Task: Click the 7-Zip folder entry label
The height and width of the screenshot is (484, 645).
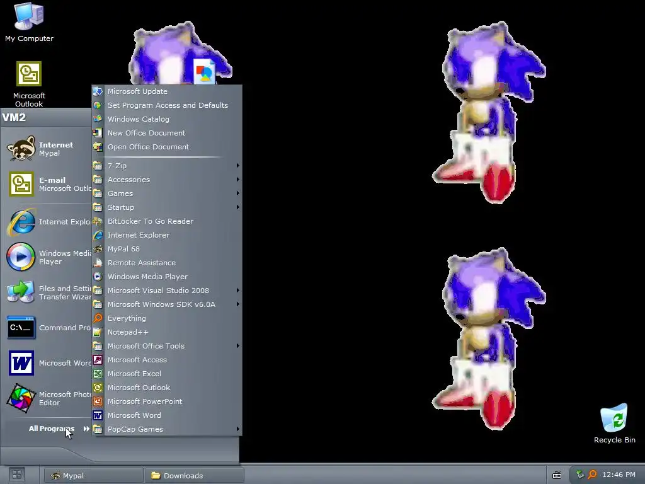Action: click(117, 166)
